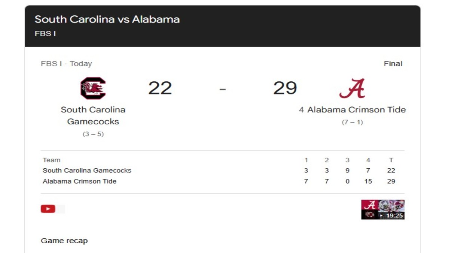Click South Carolina's large score of 22
449x253 pixels.
click(160, 88)
